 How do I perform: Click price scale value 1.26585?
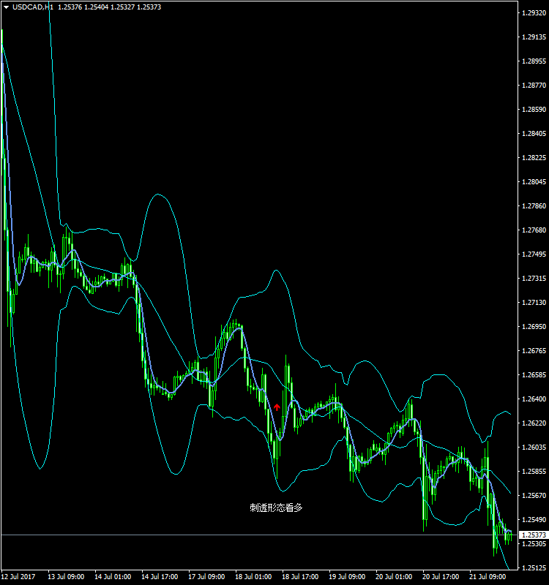coord(534,375)
